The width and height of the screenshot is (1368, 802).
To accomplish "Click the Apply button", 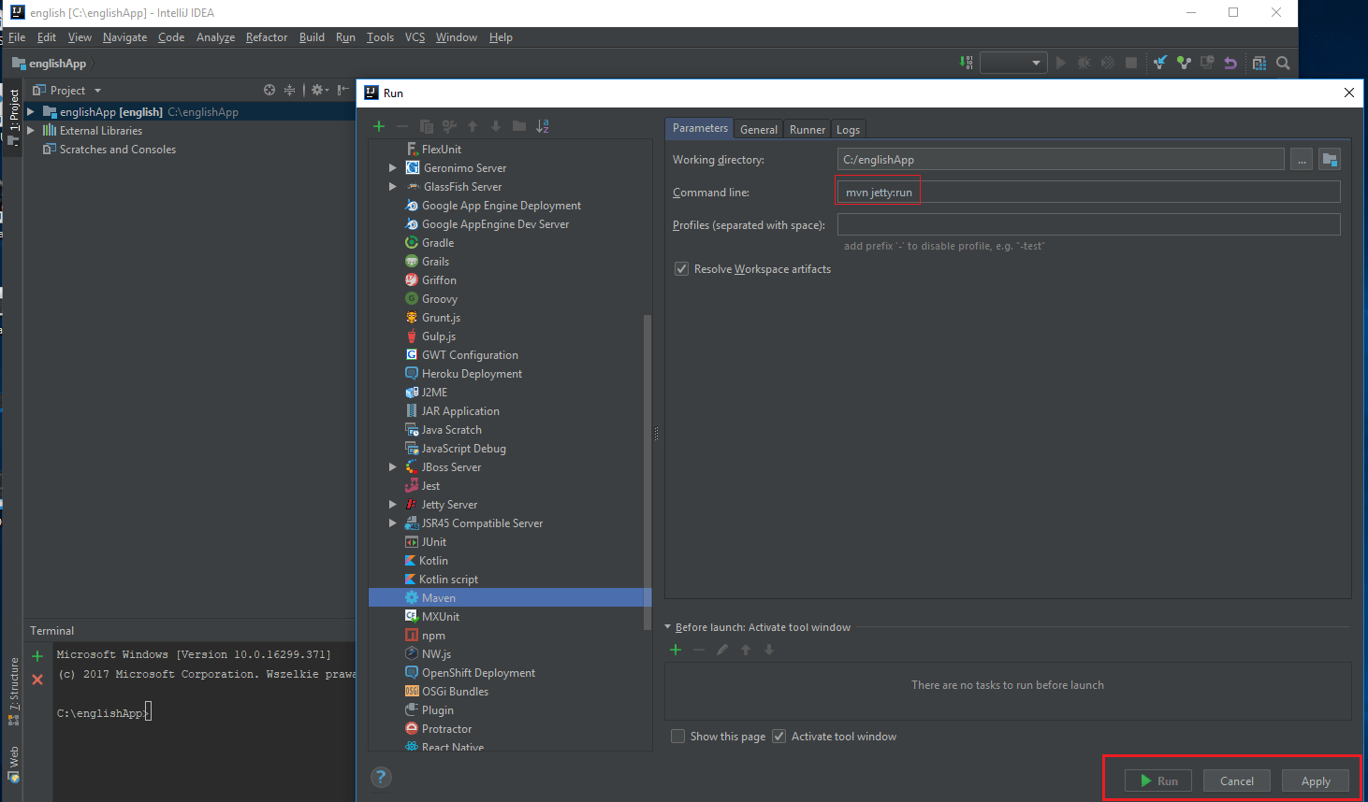I will tap(1315, 781).
